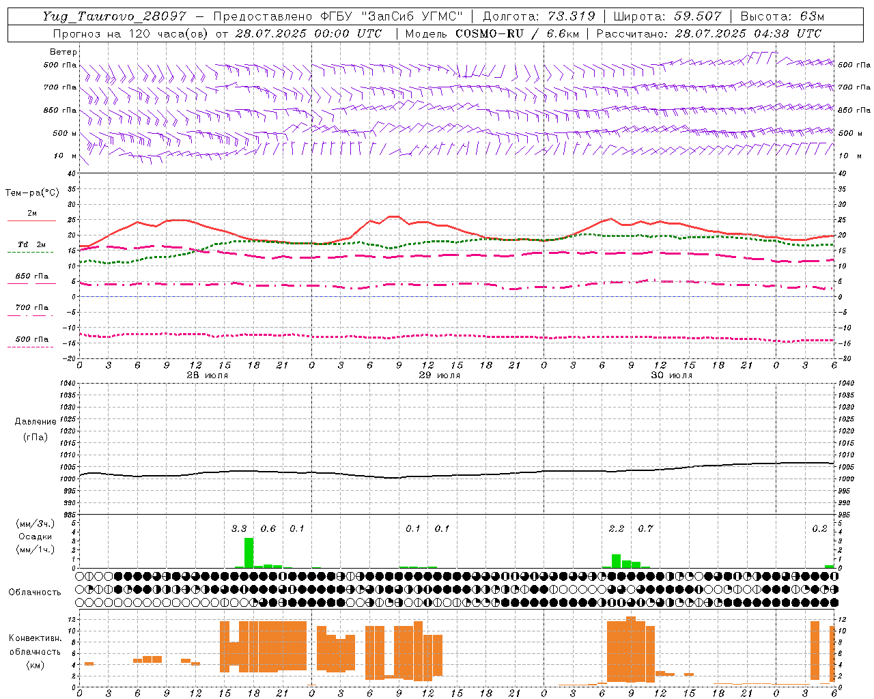874x699 pixels.
Task: Click the '0.2' precipitation total value
Action: click(x=819, y=528)
